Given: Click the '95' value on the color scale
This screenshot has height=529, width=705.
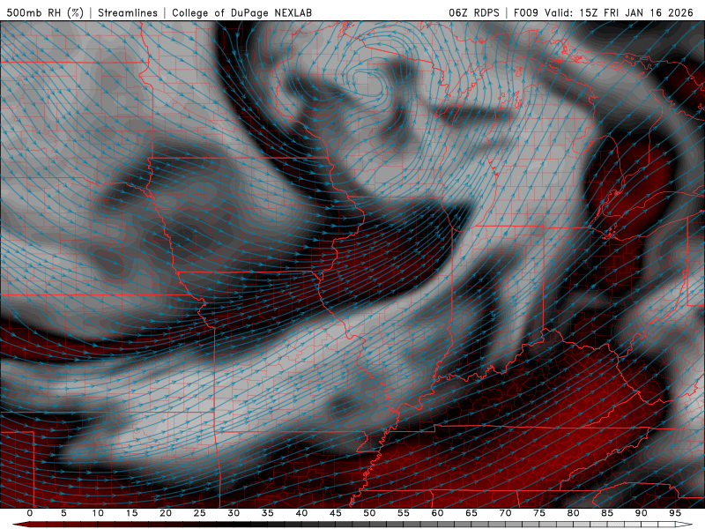Looking at the screenshot, I should click(x=675, y=513).
